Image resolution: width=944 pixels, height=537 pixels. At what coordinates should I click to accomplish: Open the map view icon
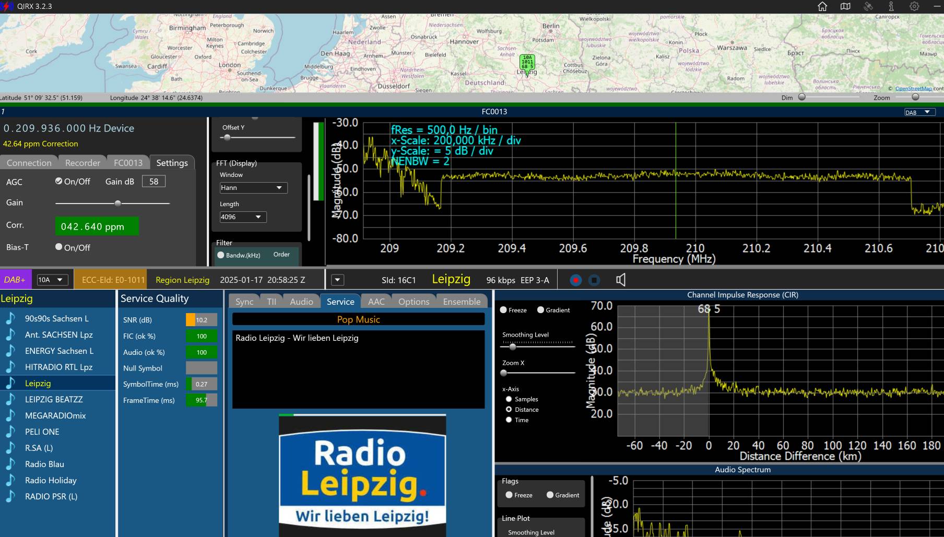(845, 6)
